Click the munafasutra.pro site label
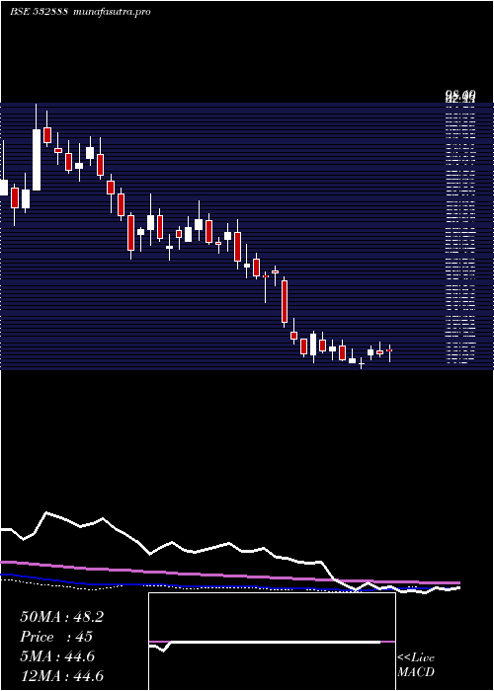The height and width of the screenshot is (691, 494). [x=112, y=12]
